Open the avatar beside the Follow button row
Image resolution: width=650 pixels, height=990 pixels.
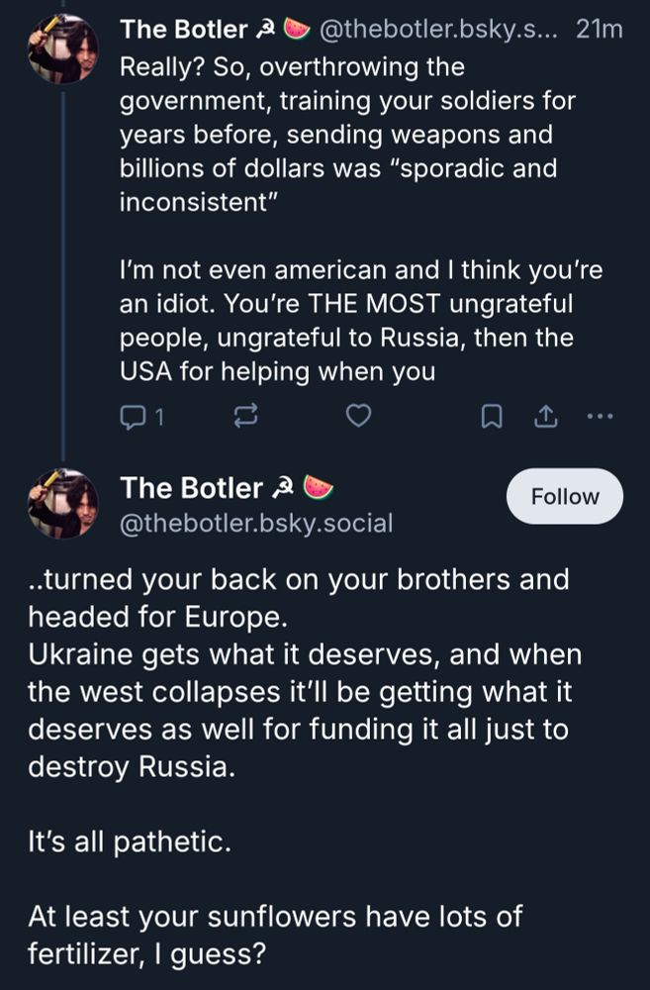coord(62,504)
